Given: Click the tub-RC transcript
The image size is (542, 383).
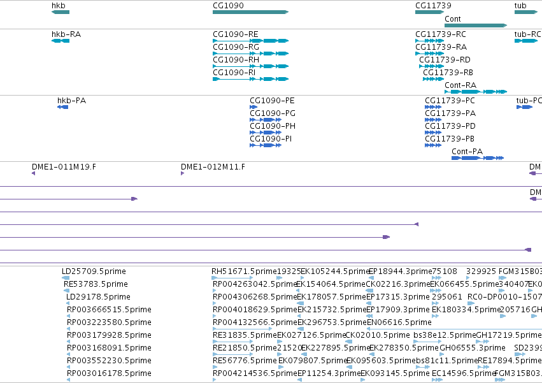Looking at the screenshot, I should (x=525, y=41).
